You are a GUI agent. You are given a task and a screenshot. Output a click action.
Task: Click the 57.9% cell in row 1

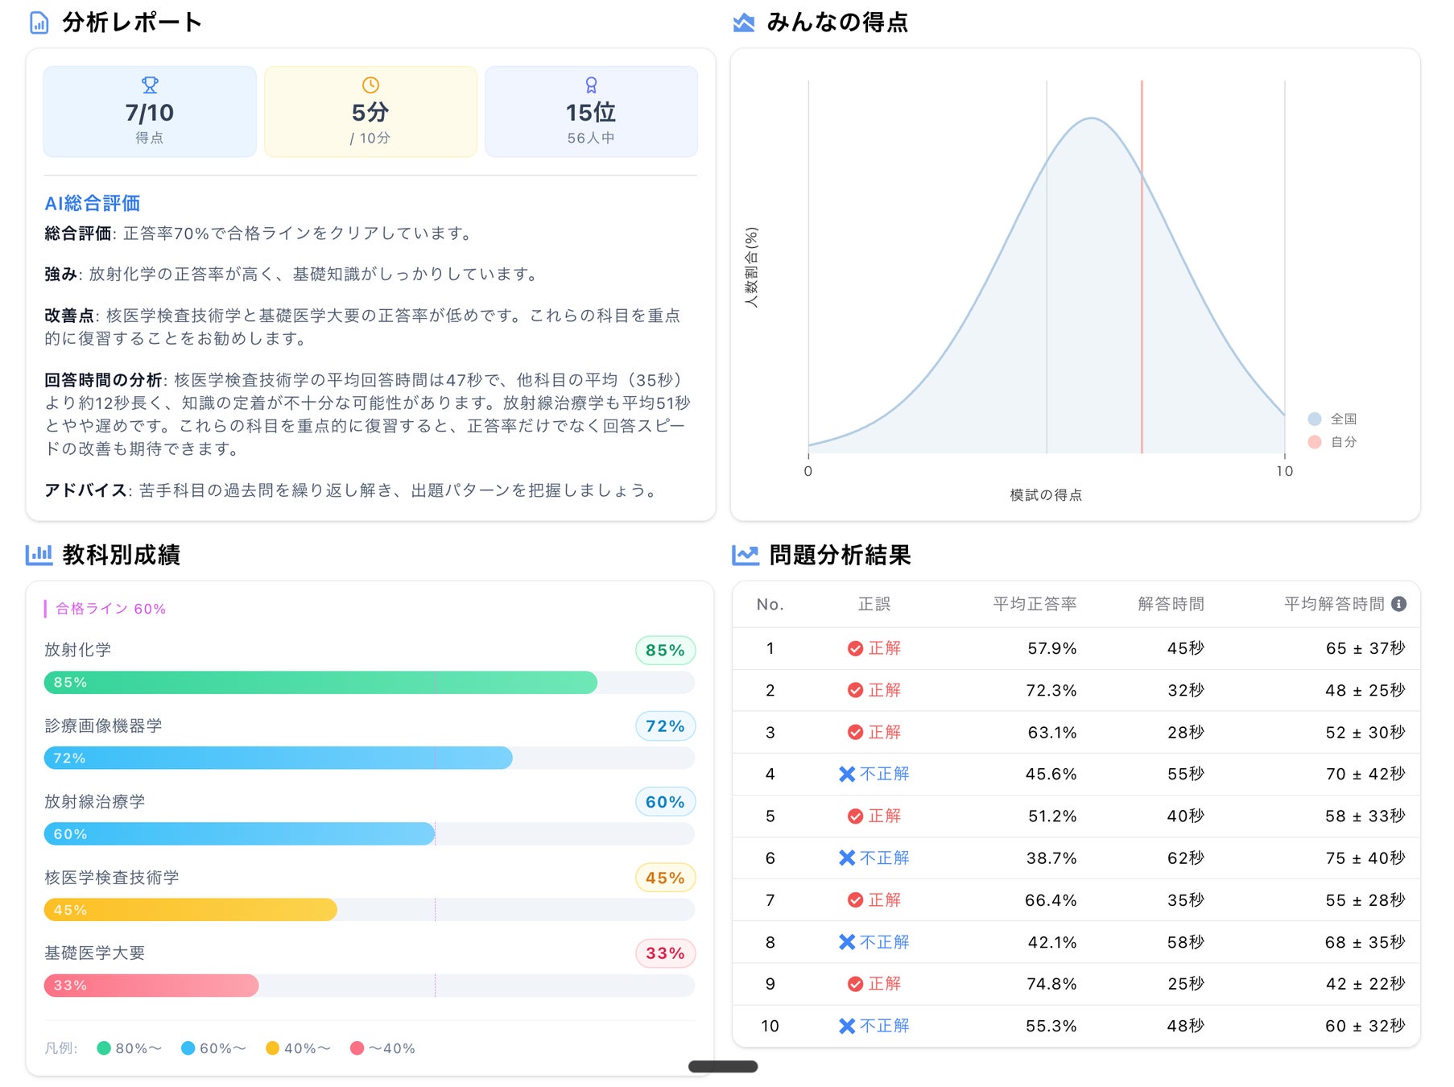click(x=1051, y=648)
